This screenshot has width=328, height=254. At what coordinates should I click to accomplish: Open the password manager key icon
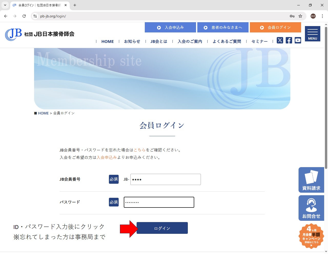[292, 16]
